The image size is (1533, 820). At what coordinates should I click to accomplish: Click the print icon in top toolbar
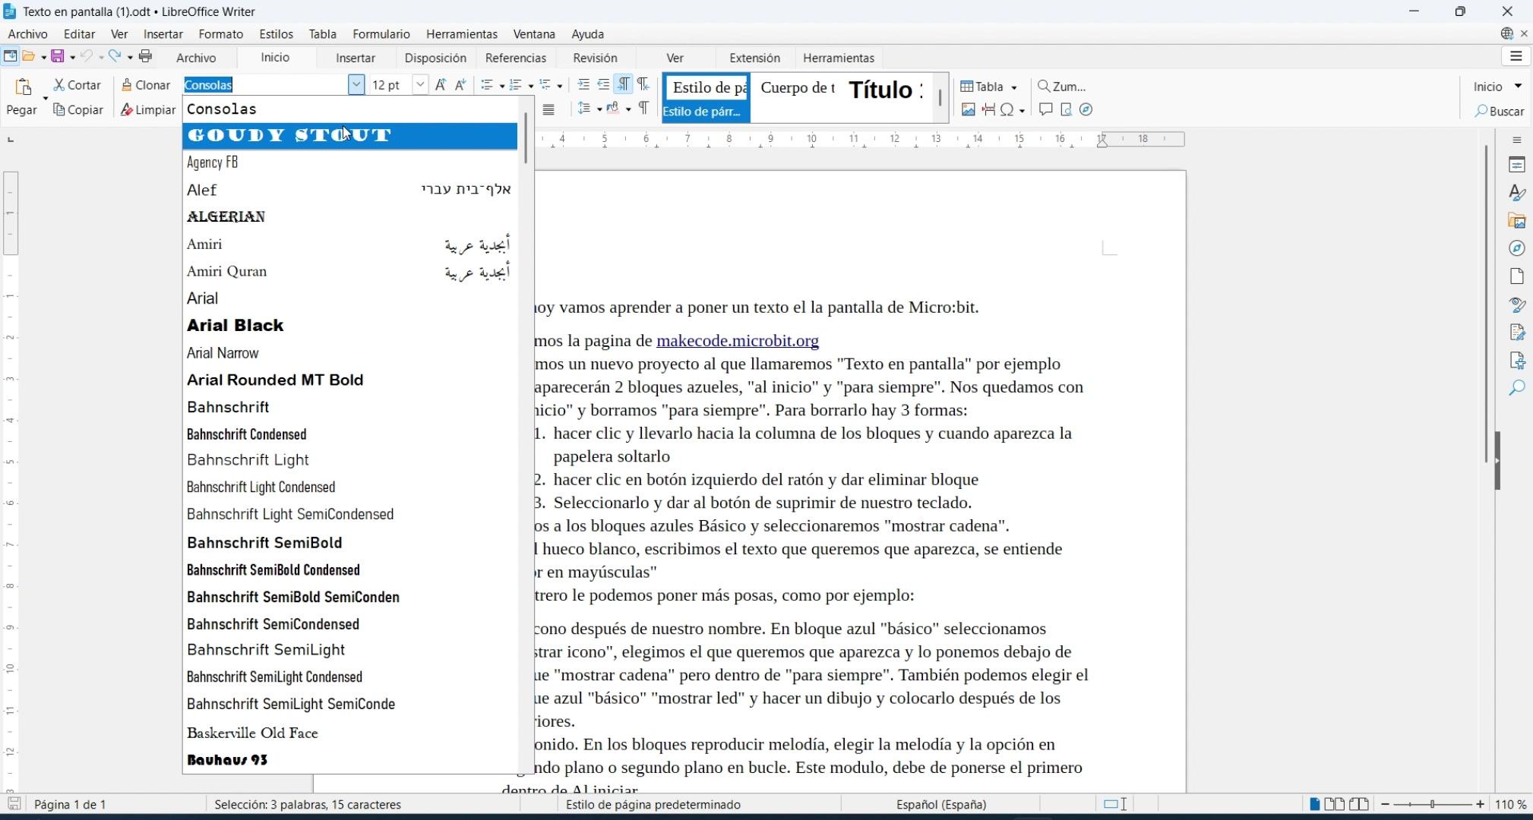click(146, 56)
